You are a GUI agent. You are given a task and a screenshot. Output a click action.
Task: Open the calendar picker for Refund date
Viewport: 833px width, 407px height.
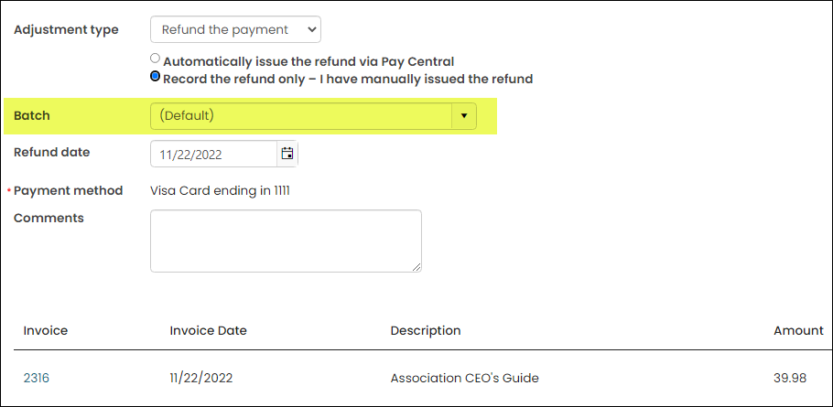coord(287,154)
